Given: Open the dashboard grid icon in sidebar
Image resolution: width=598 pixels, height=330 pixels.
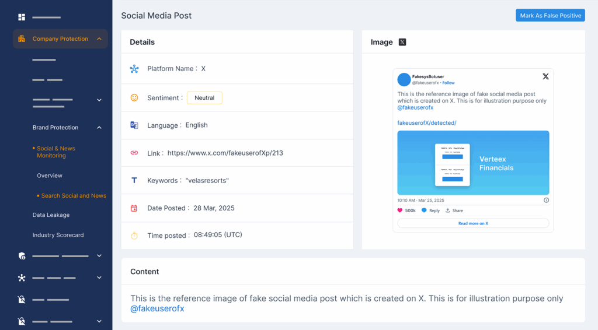Looking at the screenshot, I should click(22, 17).
